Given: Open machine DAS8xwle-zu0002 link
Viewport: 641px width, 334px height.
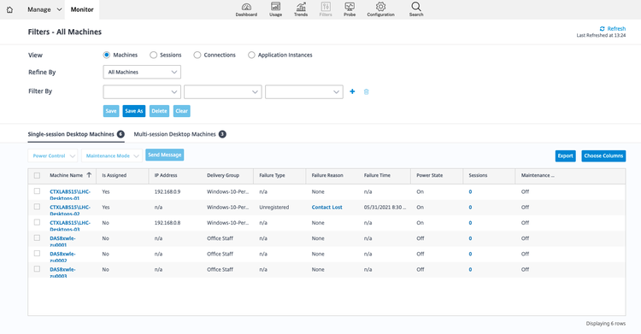Looking at the screenshot, I should click(62, 257).
